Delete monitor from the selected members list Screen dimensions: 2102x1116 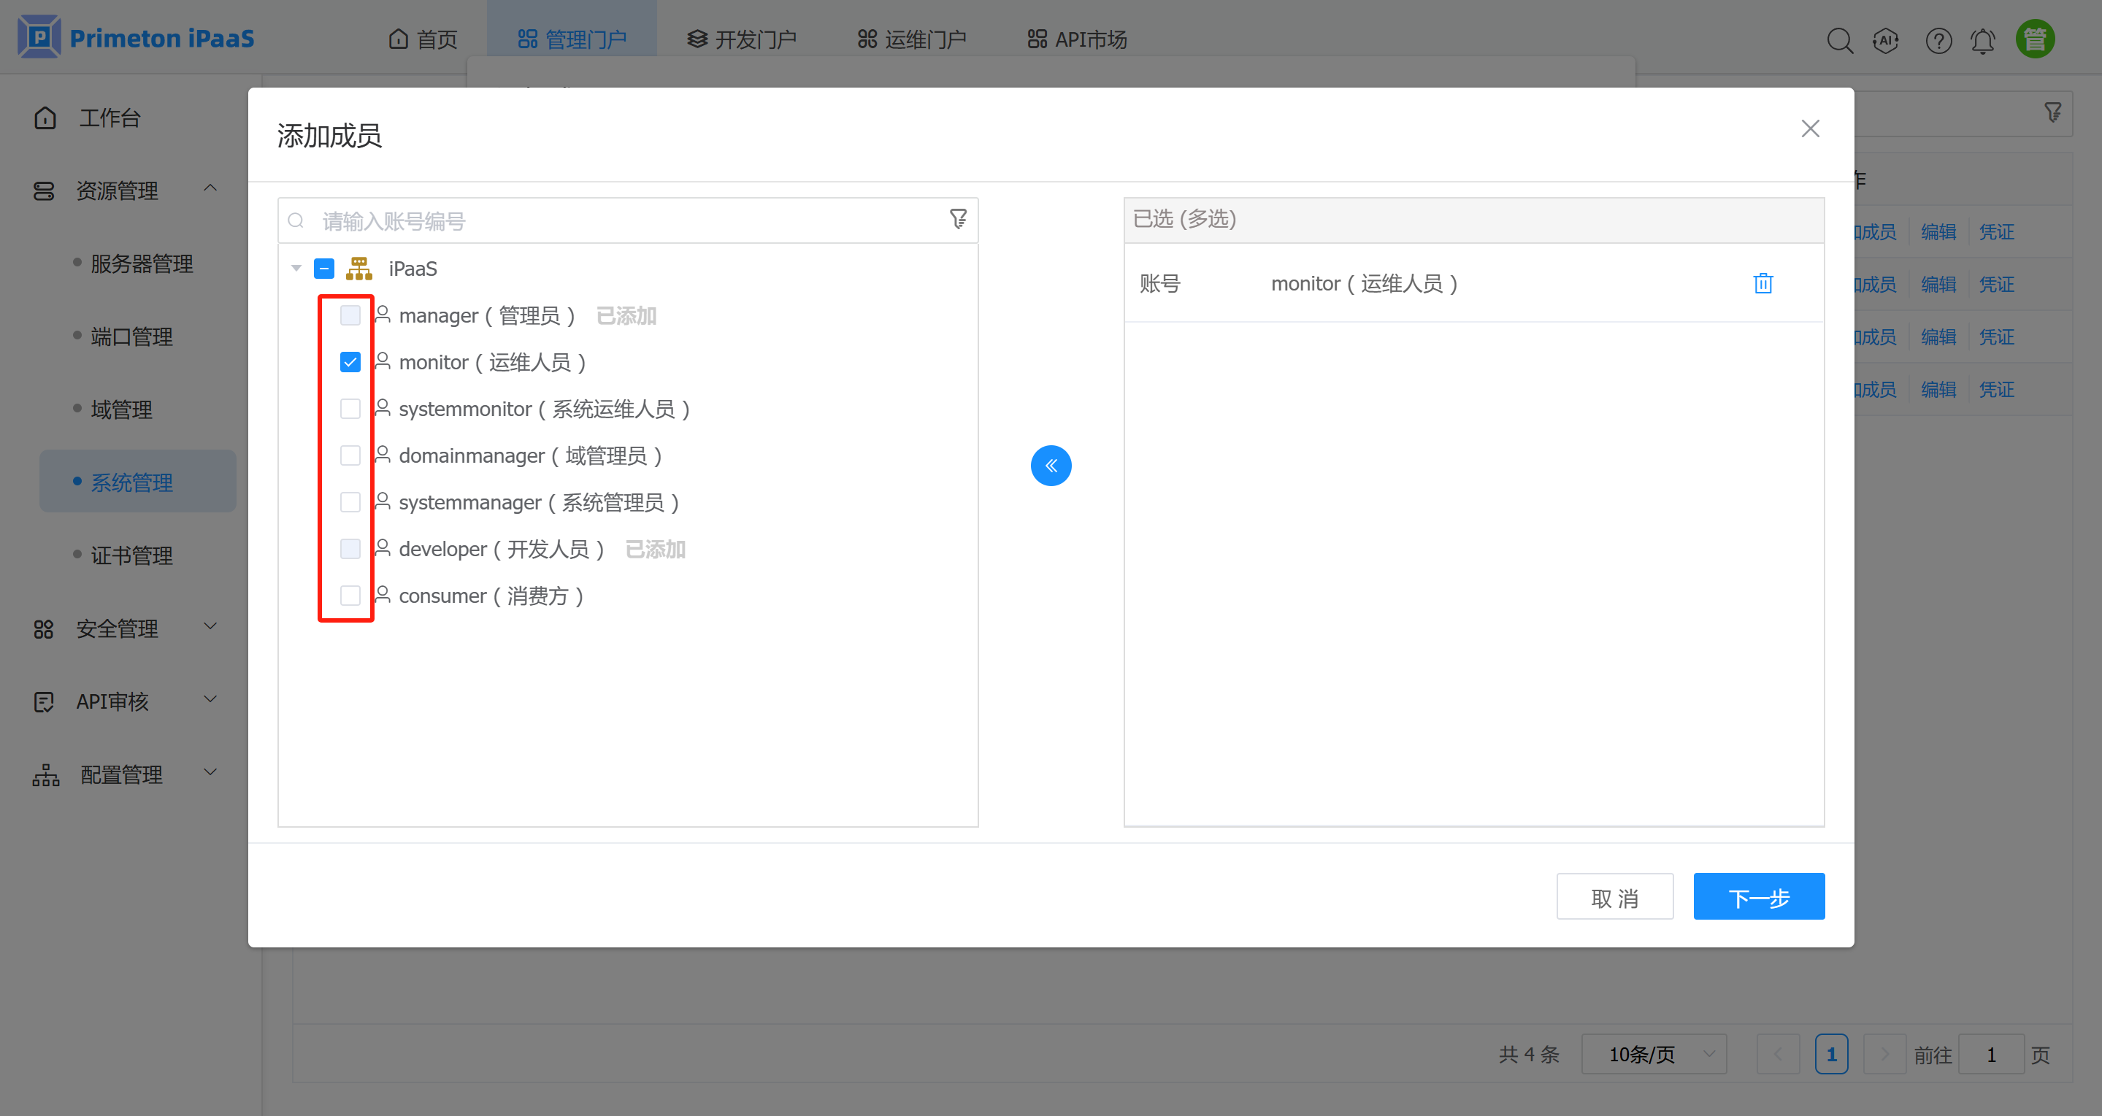(1763, 283)
